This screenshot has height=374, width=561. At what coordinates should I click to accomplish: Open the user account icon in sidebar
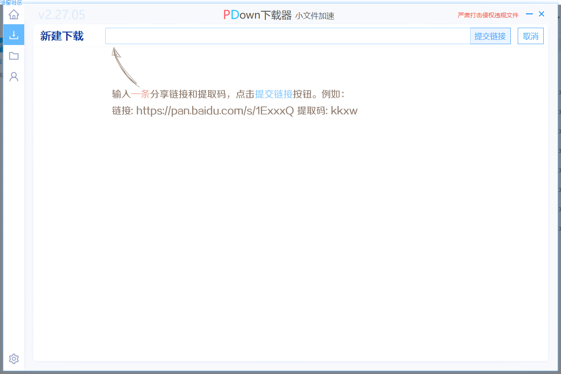14,77
